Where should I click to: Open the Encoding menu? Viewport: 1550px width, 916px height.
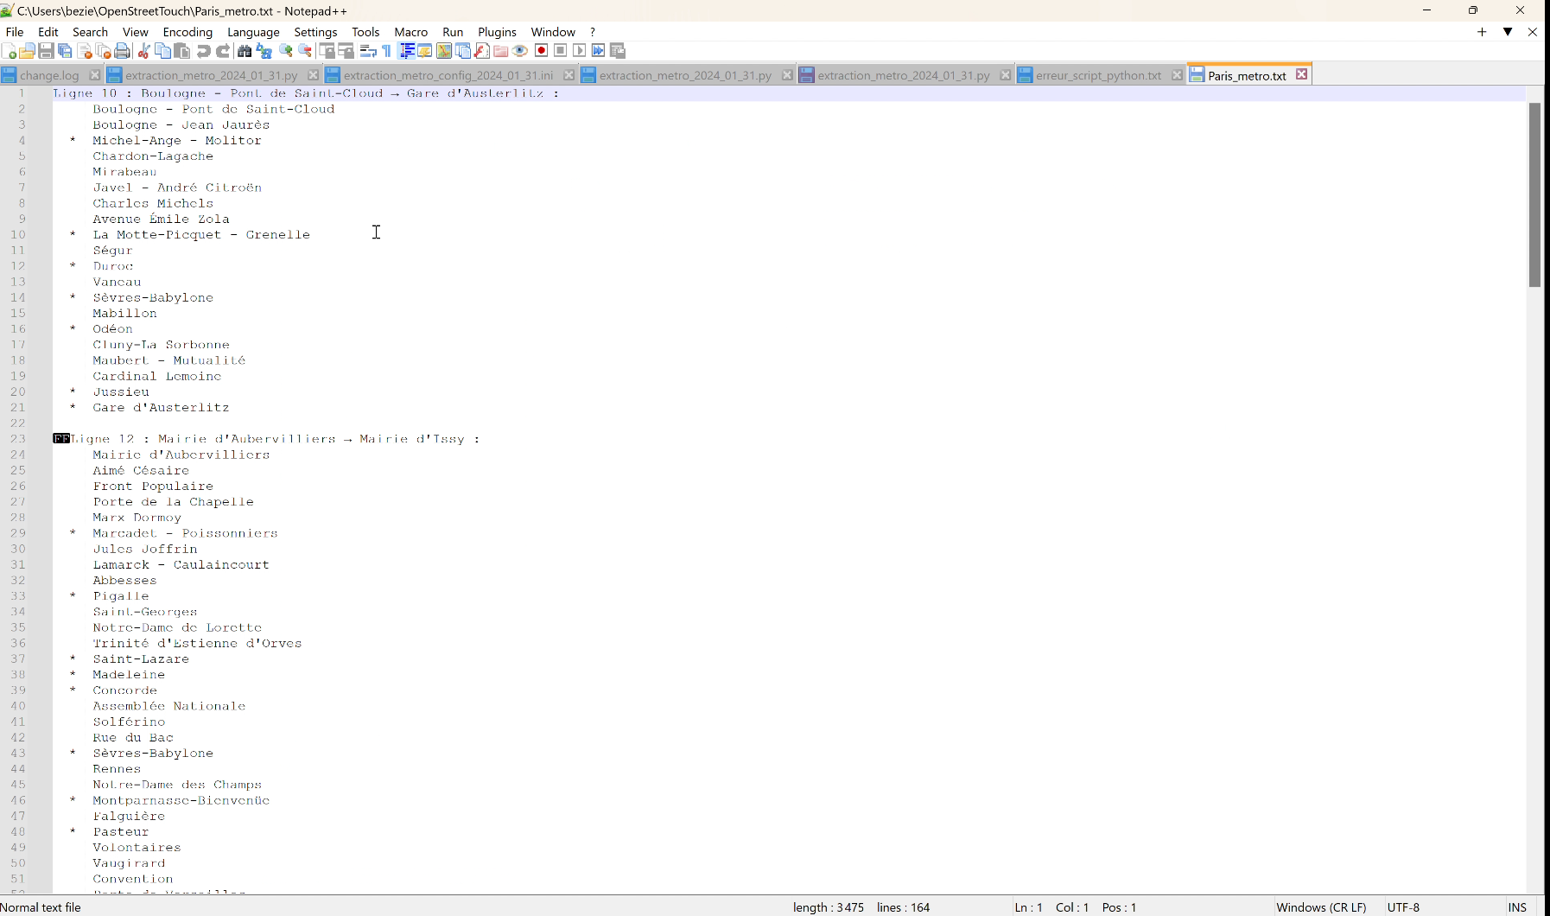[x=187, y=32]
